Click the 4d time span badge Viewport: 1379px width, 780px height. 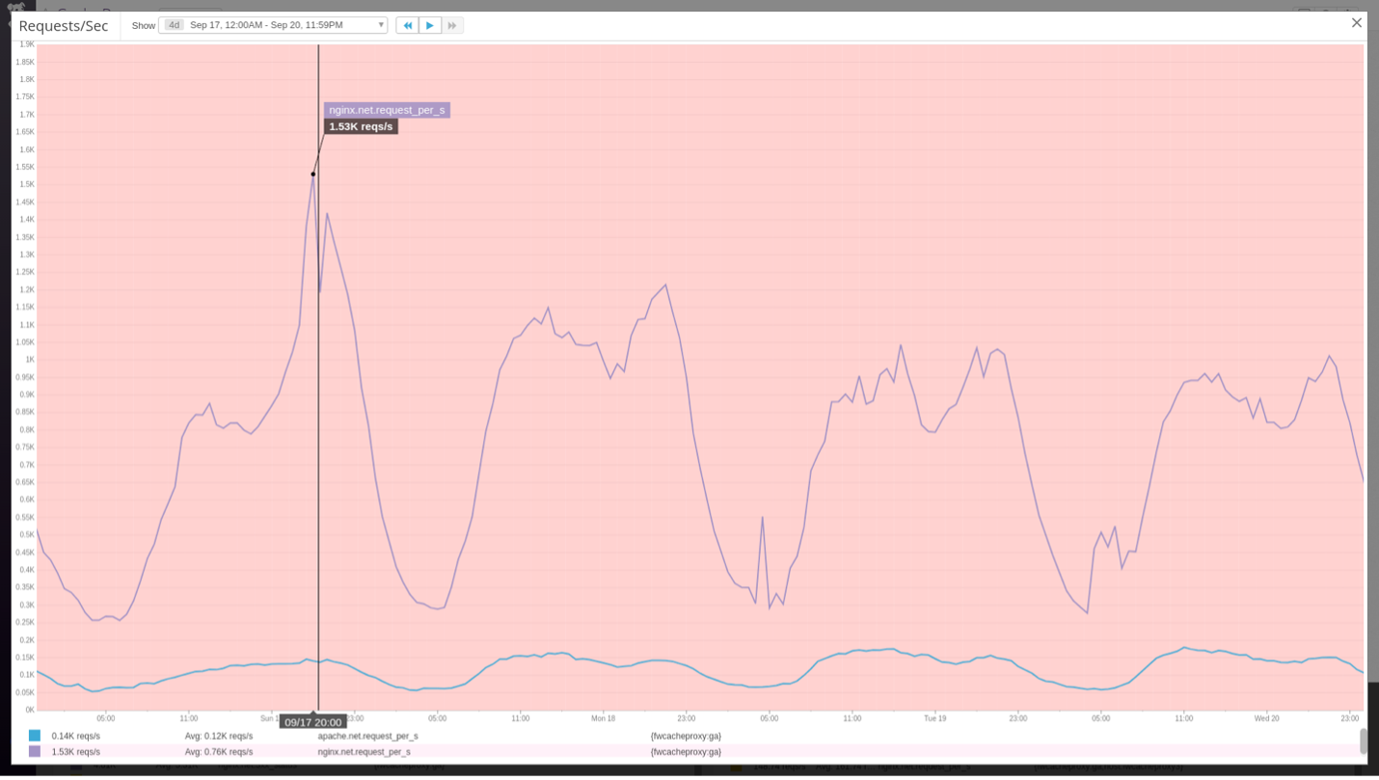point(174,25)
